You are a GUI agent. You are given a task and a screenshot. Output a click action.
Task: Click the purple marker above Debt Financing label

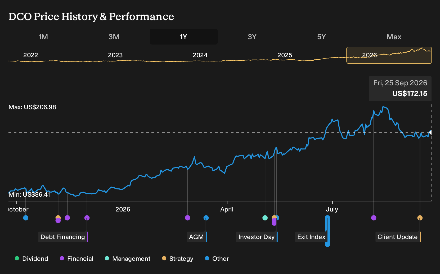coord(87,218)
